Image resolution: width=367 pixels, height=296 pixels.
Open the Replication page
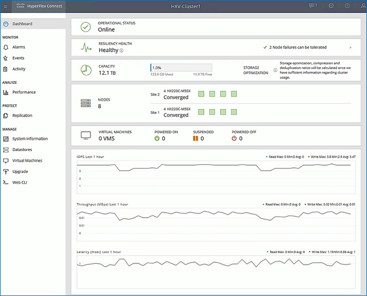[x=22, y=116]
